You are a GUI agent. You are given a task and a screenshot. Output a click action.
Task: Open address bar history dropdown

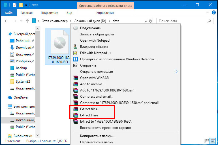pos(146,21)
